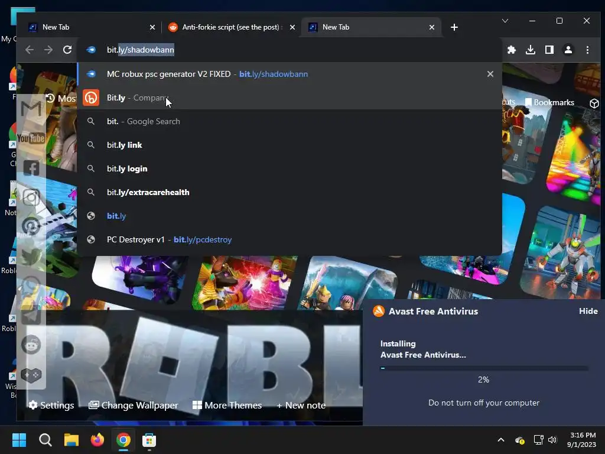
Task: Select the MC robux psc generator suggestion
Action: 290,74
